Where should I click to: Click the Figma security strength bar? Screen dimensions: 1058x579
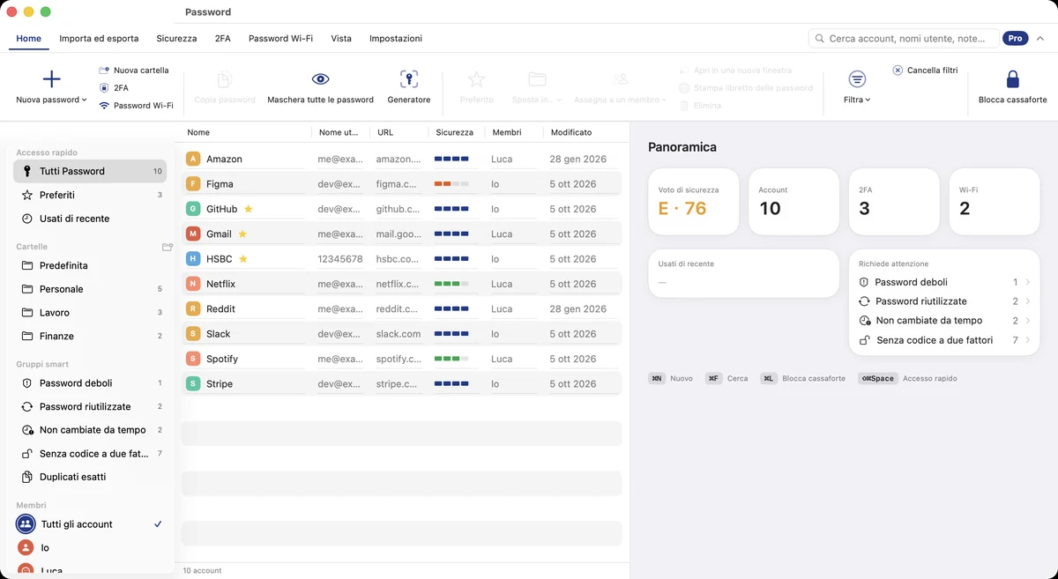pos(451,184)
